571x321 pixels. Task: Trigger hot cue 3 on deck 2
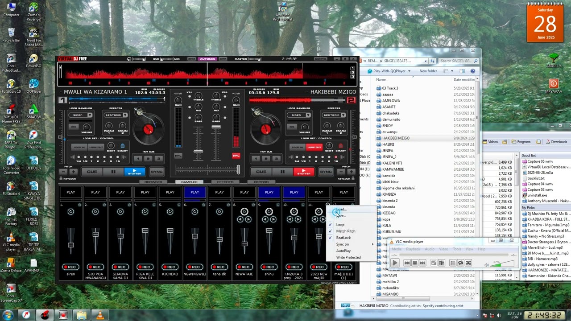276,158
